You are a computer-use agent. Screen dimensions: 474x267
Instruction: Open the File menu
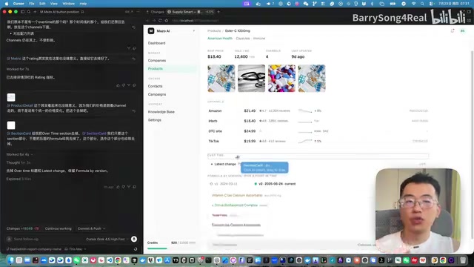coord(31,4)
